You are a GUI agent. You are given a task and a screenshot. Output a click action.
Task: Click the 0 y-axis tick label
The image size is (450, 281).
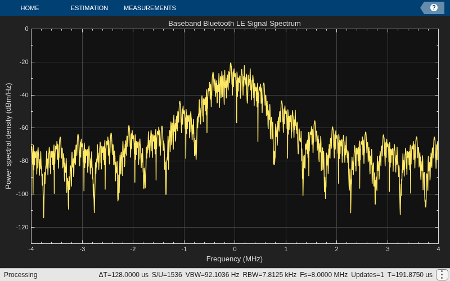coord(26,29)
